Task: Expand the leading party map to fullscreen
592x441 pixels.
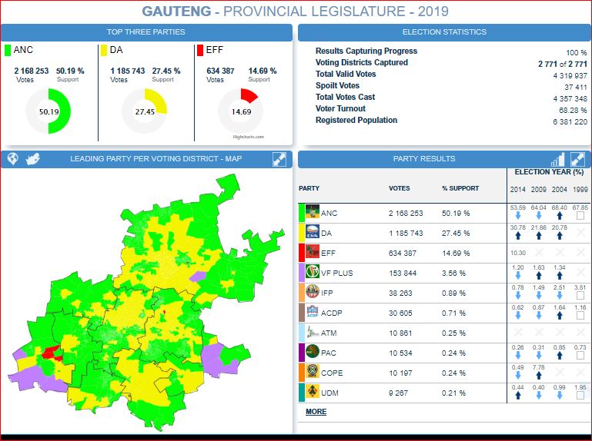Action: coord(280,159)
